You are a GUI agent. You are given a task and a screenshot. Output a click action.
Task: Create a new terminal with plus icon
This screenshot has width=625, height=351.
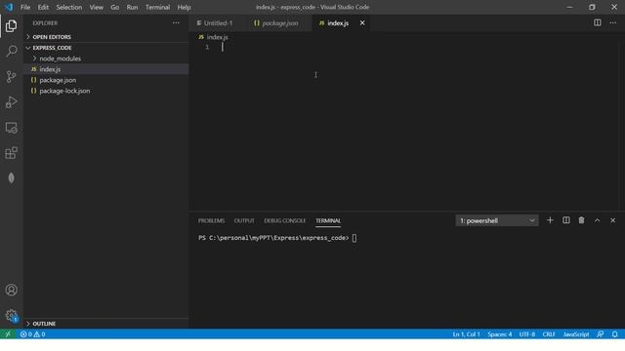pos(550,220)
